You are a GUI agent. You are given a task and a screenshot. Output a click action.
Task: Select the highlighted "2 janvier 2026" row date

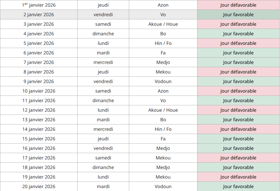point(39,15)
